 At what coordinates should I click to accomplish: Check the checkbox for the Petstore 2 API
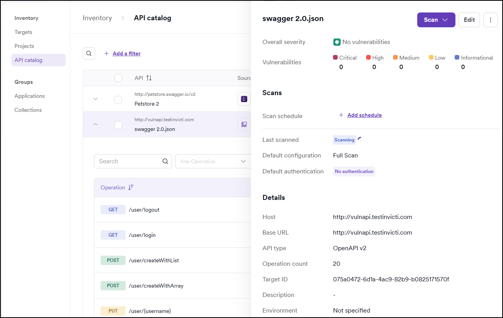click(118, 99)
